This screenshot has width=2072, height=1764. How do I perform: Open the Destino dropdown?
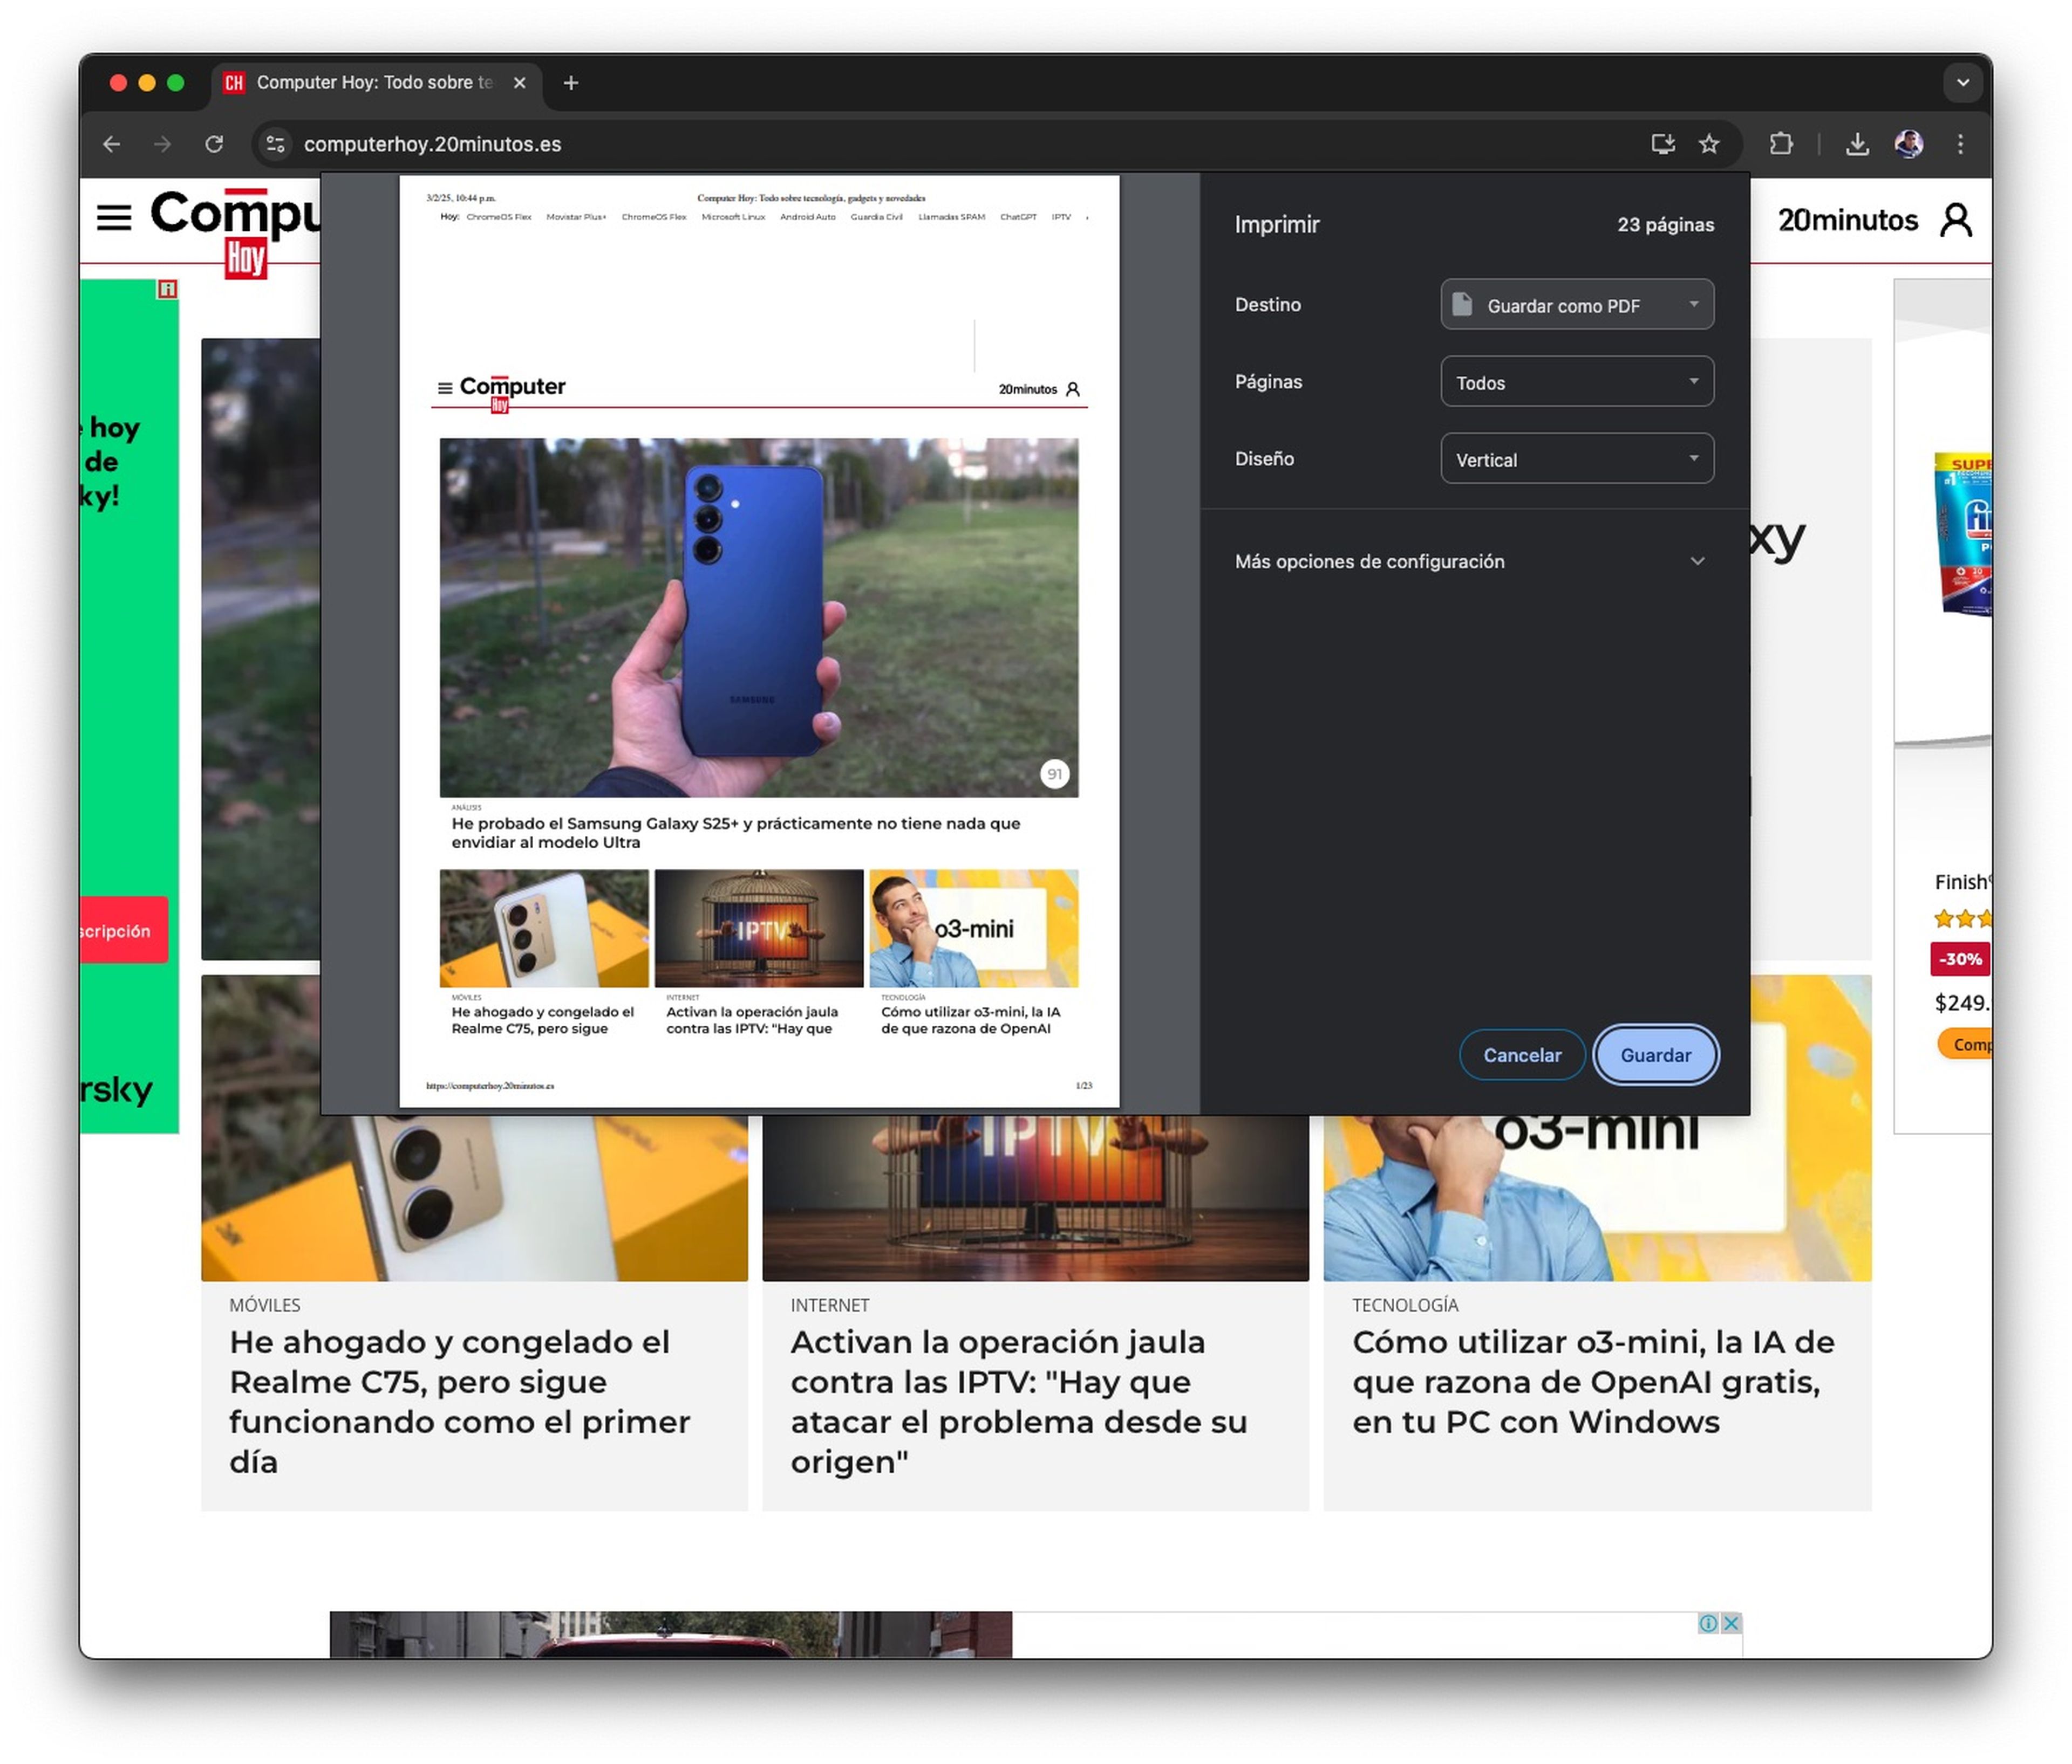point(1576,305)
